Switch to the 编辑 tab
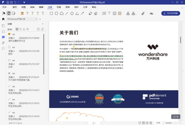The image size is (185, 125). coord(41,7)
